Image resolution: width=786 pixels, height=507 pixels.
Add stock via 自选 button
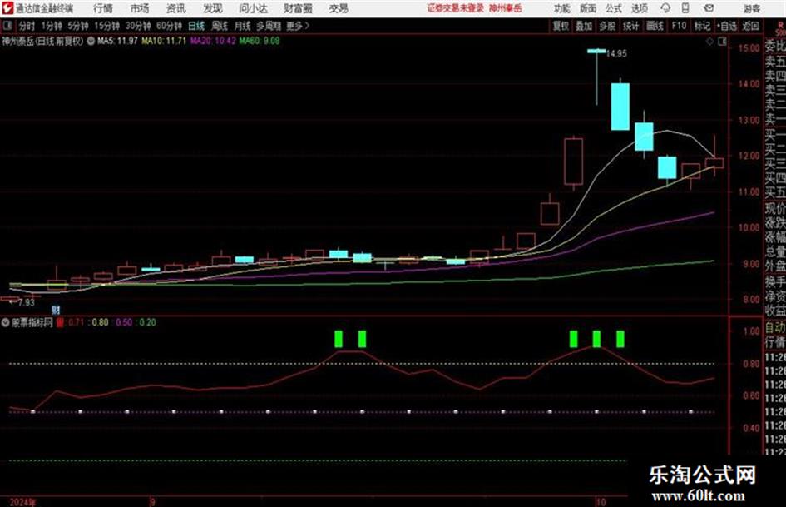click(727, 26)
